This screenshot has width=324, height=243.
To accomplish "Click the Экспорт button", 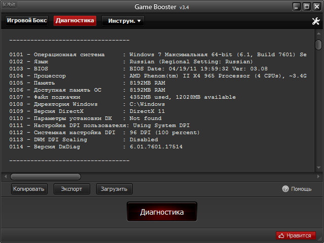I will [x=71, y=189].
